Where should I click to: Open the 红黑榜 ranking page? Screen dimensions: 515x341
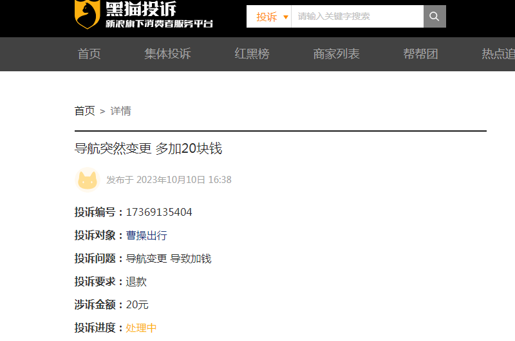(x=252, y=54)
